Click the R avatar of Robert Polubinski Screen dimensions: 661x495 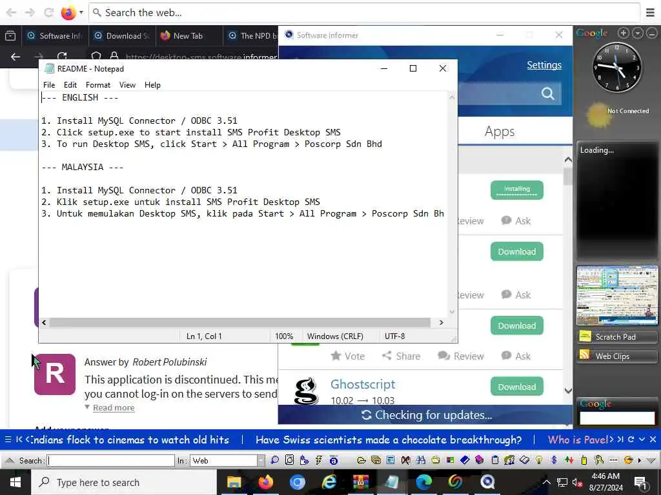point(55,374)
